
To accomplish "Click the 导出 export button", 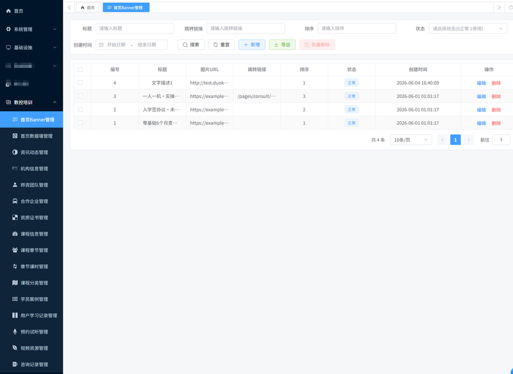I will [x=282, y=45].
